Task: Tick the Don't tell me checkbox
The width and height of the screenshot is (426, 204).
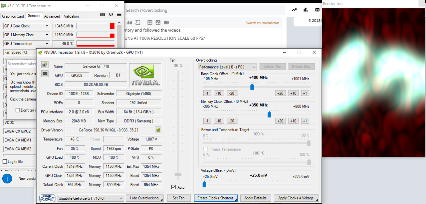Action: click(x=18, y=110)
